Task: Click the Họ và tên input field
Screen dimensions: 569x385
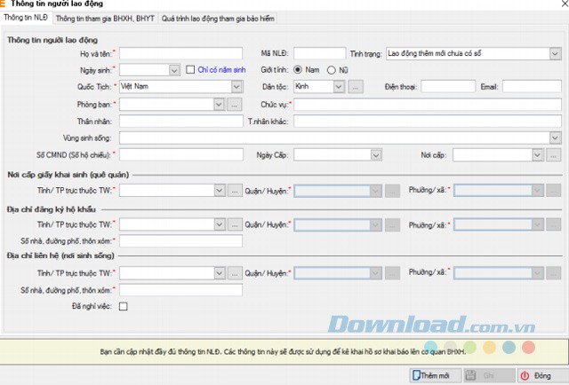Action: [181, 52]
